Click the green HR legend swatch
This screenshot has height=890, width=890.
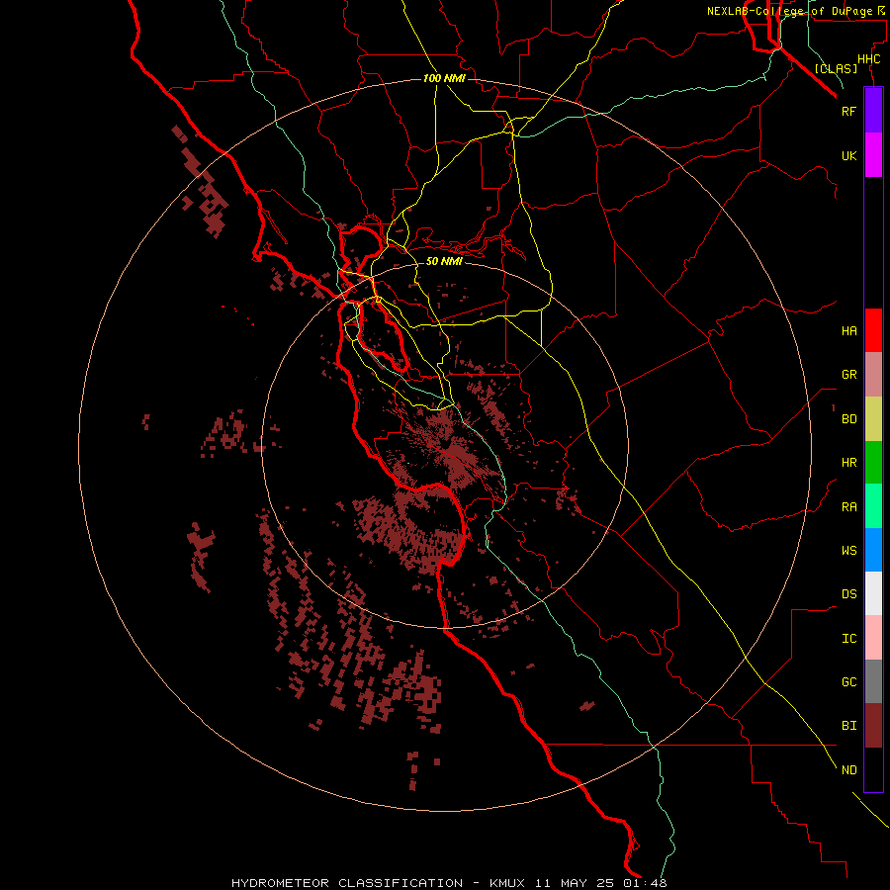click(873, 463)
